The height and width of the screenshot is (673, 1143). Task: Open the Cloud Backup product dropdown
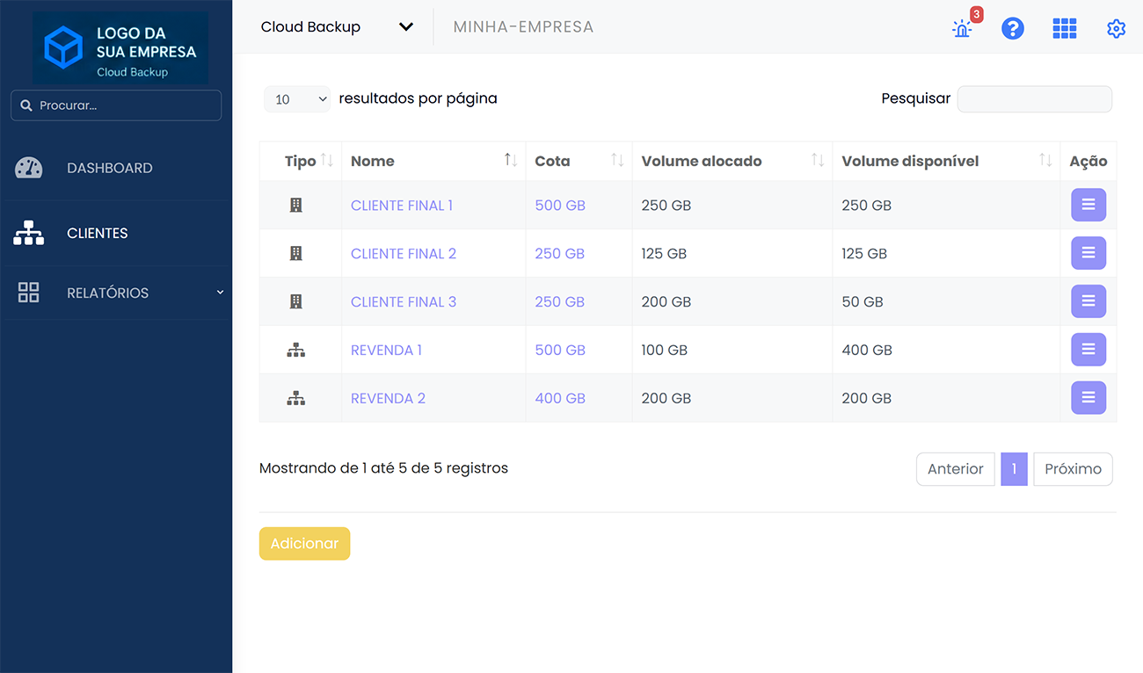click(337, 27)
